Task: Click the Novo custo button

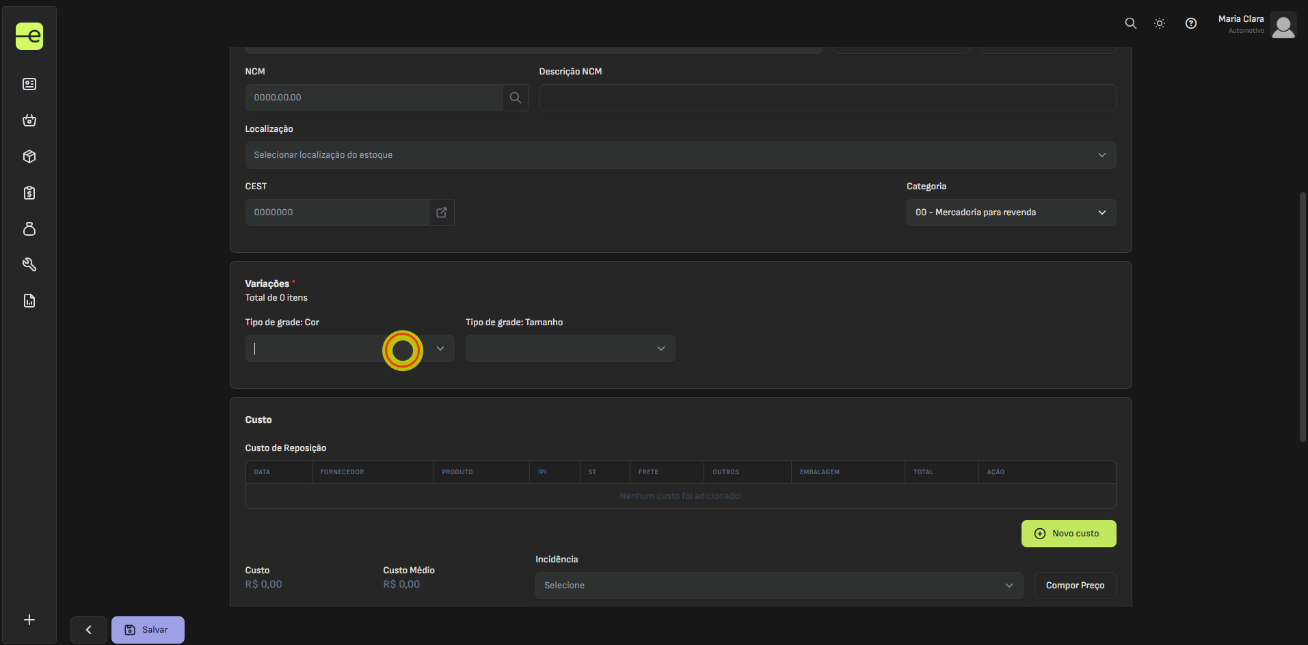Action: (x=1068, y=534)
